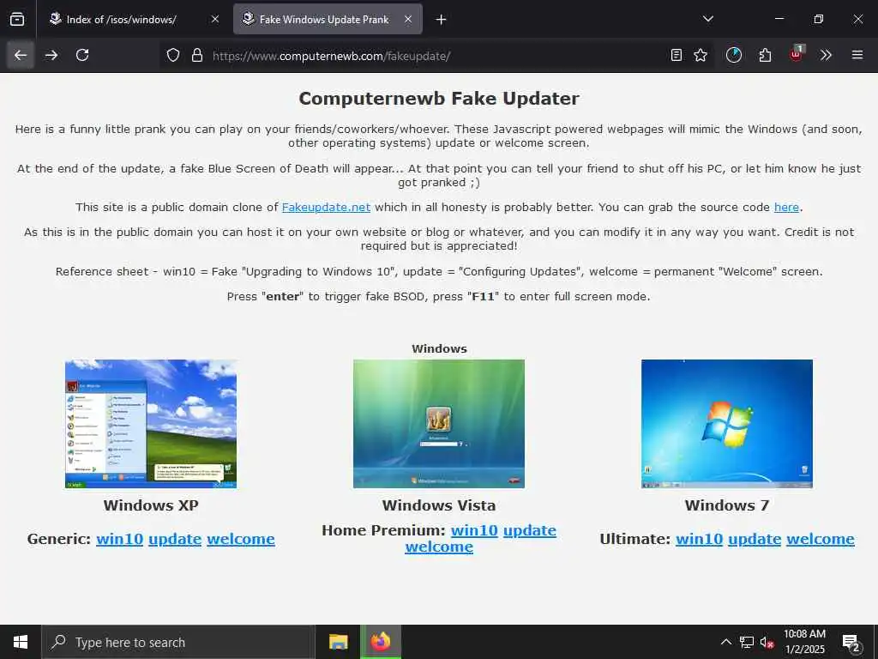Open Vista Home Premium update link

click(x=530, y=530)
